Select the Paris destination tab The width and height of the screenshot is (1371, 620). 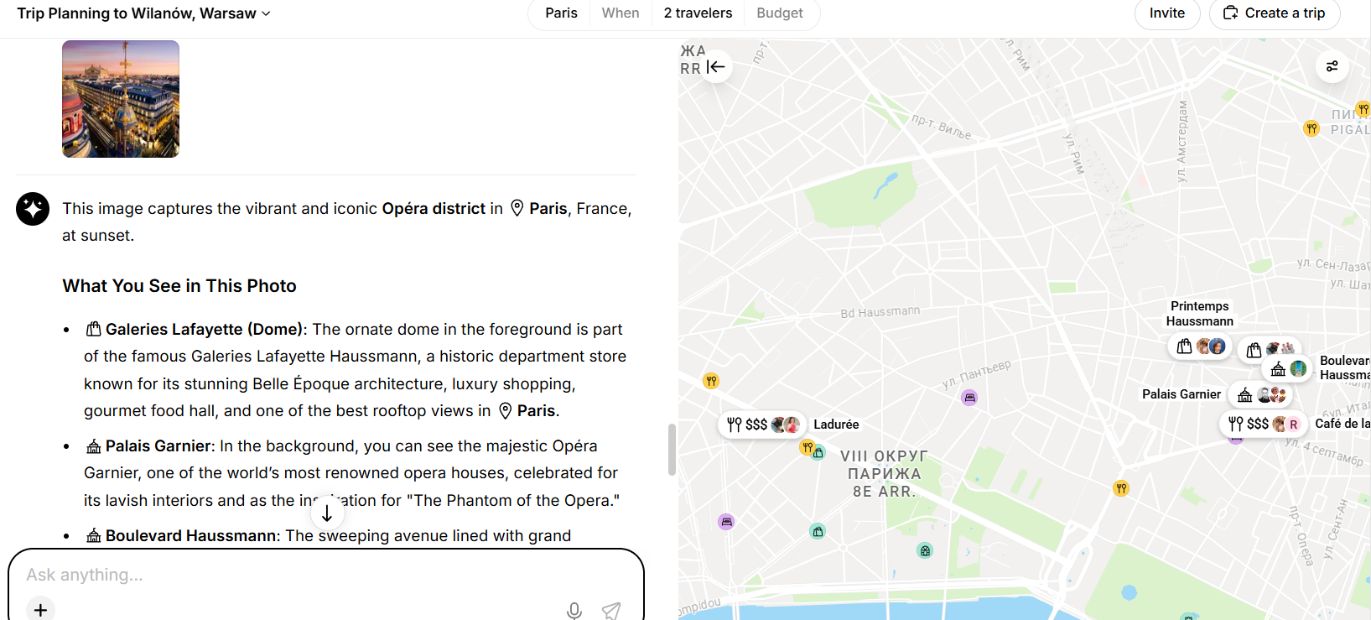coord(561,13)
